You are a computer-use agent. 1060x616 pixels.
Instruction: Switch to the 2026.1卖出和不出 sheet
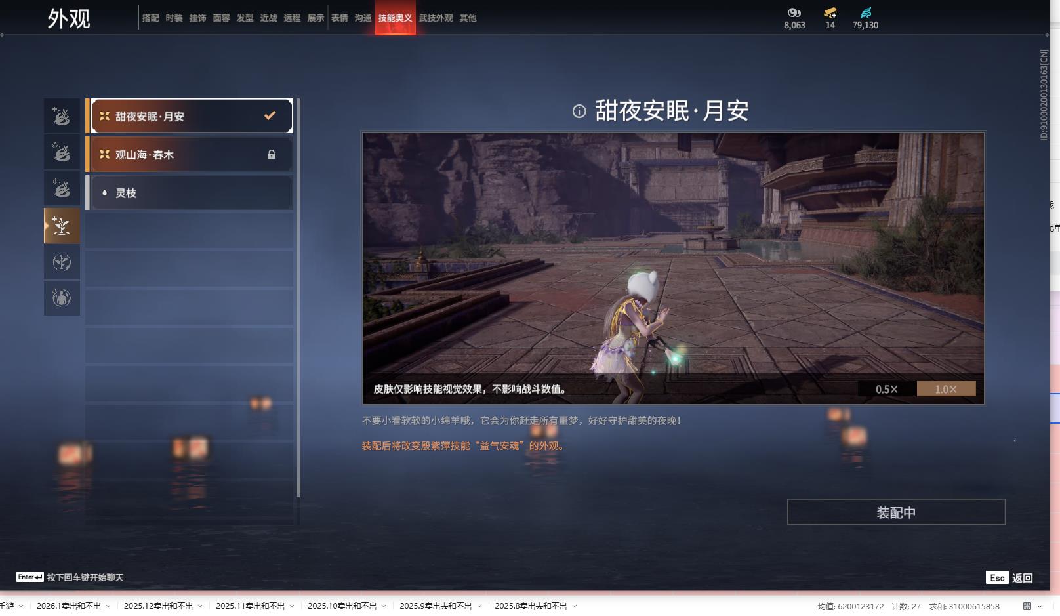point(69,606)
